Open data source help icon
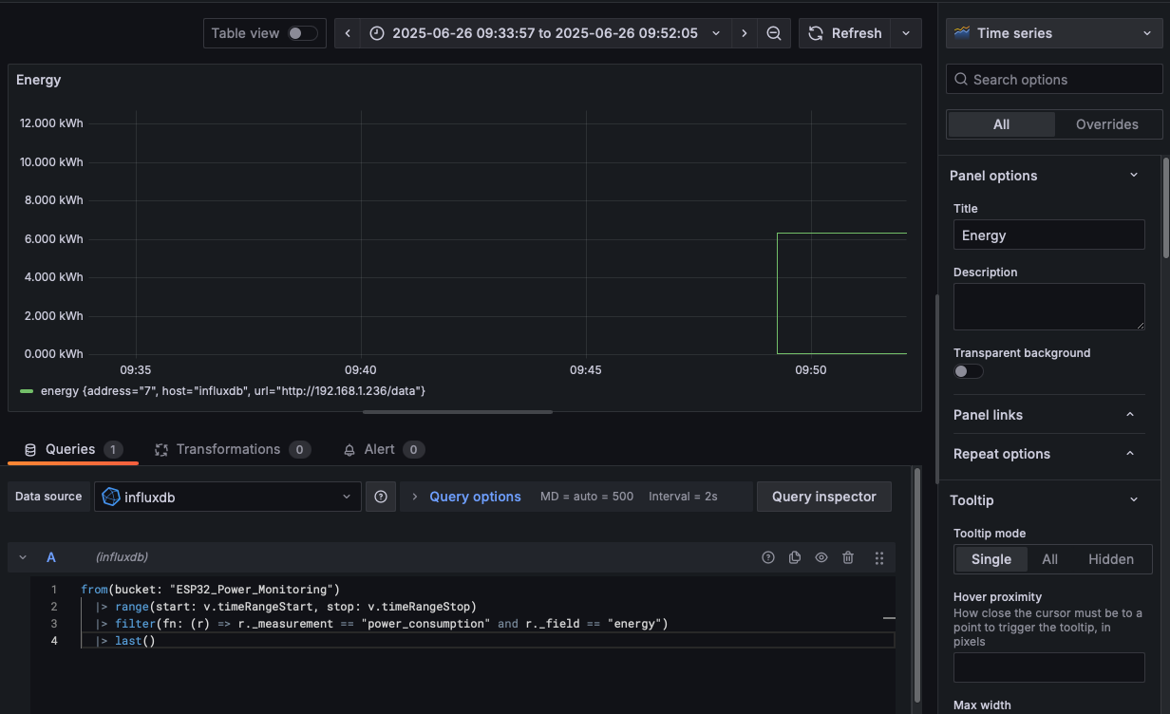This screenshot has height=714, width=1170. pyautogui.click(x=381, y=497)
